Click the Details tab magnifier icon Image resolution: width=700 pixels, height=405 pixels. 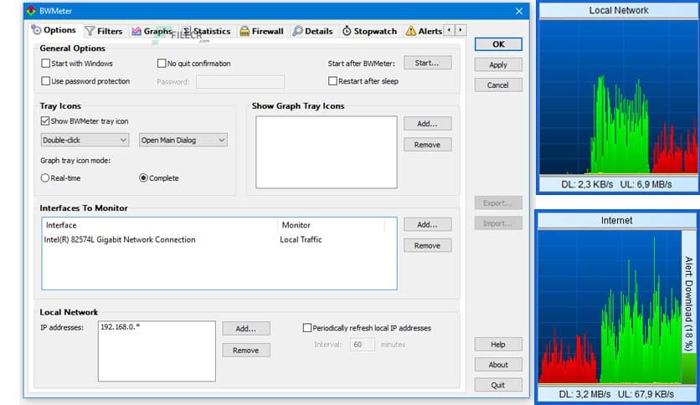297,31
